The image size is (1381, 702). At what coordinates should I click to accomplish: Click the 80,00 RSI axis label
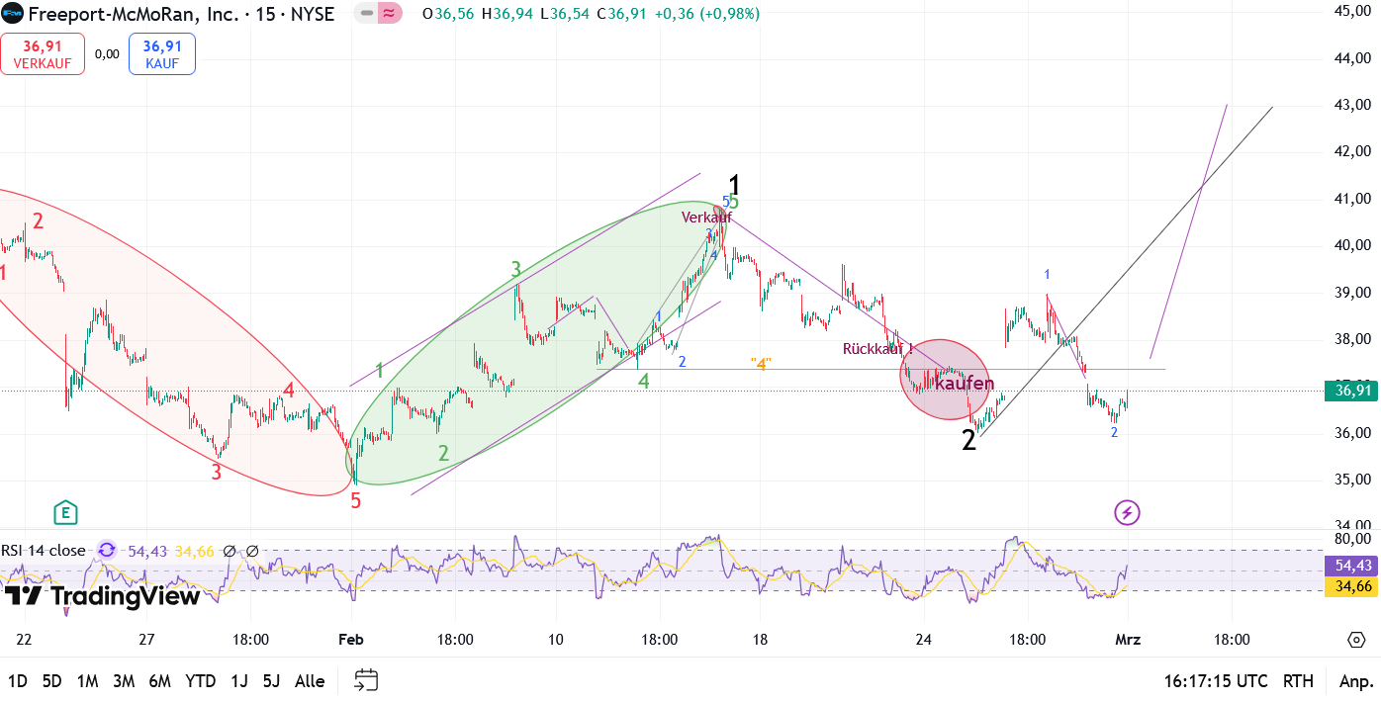coord(1351,539)
